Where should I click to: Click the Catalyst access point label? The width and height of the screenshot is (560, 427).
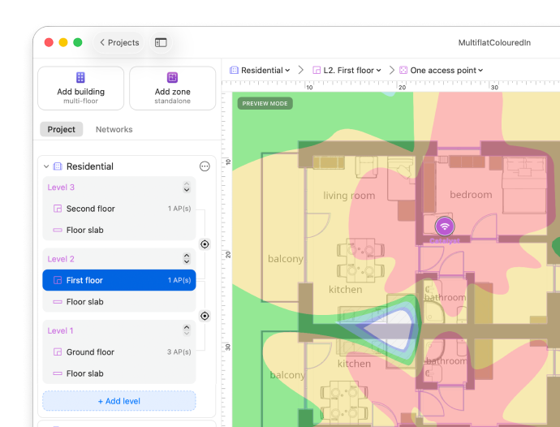tap(445, 241)
